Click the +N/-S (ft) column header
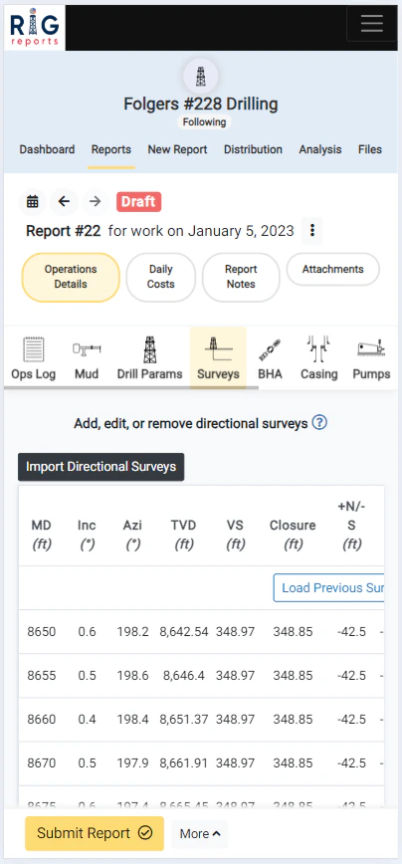 [x=351, y=526]
